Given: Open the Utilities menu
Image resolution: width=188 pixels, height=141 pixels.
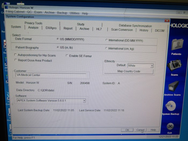Looking at the screenshot, I should [74, 13].
